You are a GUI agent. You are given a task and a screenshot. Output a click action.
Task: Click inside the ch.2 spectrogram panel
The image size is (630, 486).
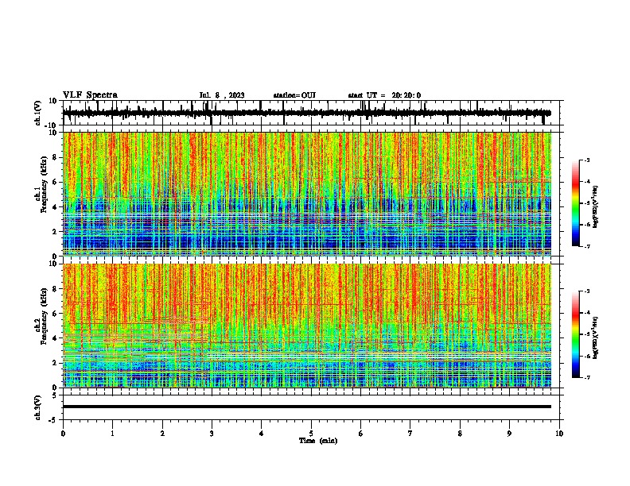306,326
